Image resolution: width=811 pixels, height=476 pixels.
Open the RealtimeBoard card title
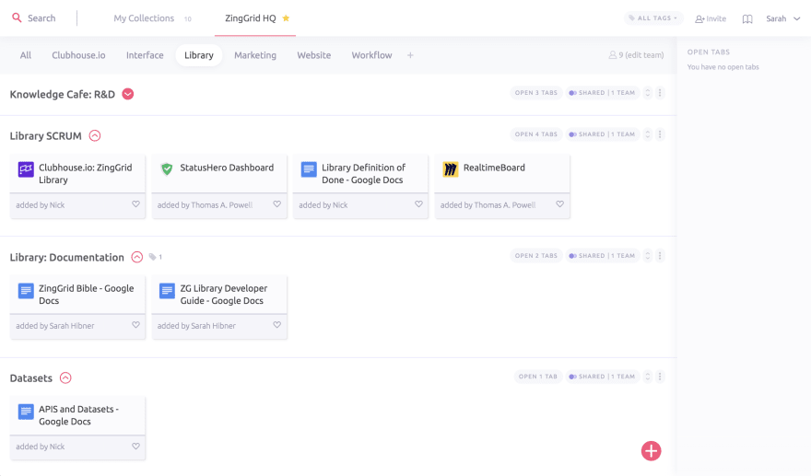494,168
